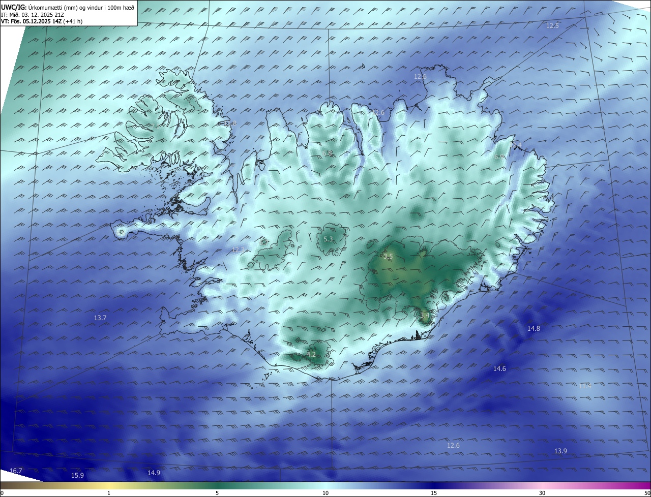The height and width of the screenshot is (497, 651).
Task: Click the 12.5 value label
Action: pos(552,25)
